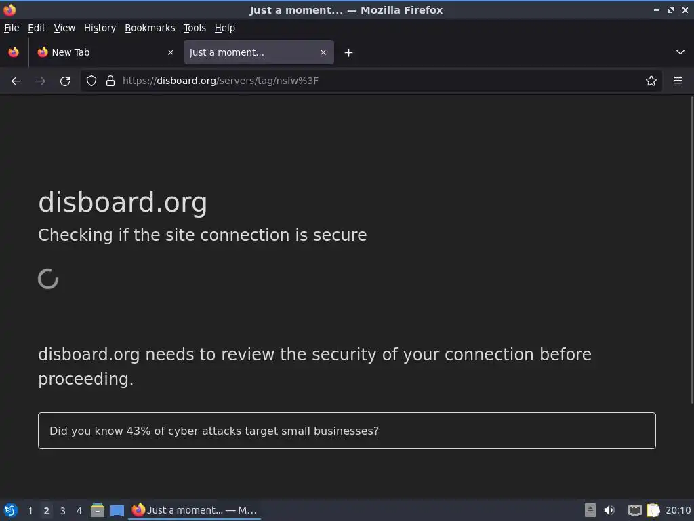Screen dimensions: 694x521
Task: Open the Help menu
Action: click(x=225, y=28)
